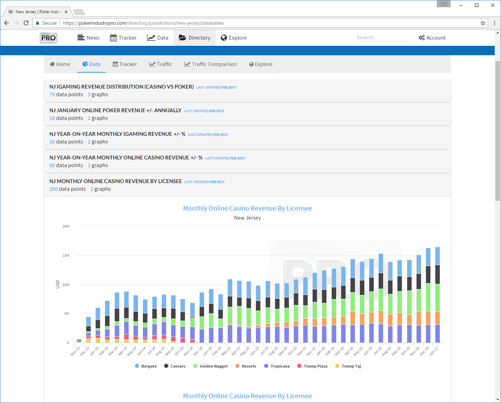Viewport: 501px width, 403px height.
Task: Click the browser forward arrow
Action: (16, 23)
